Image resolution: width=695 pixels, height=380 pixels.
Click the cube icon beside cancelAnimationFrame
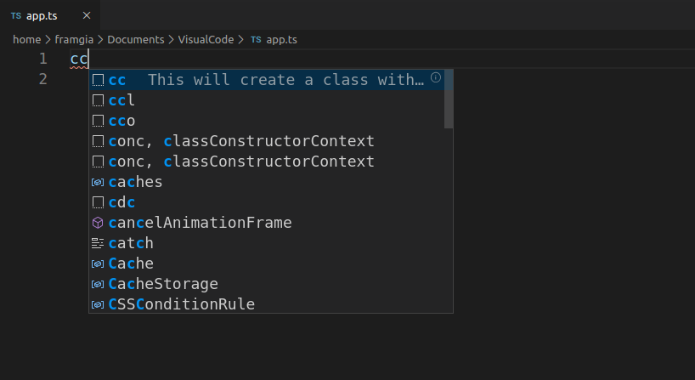[98, 223]
